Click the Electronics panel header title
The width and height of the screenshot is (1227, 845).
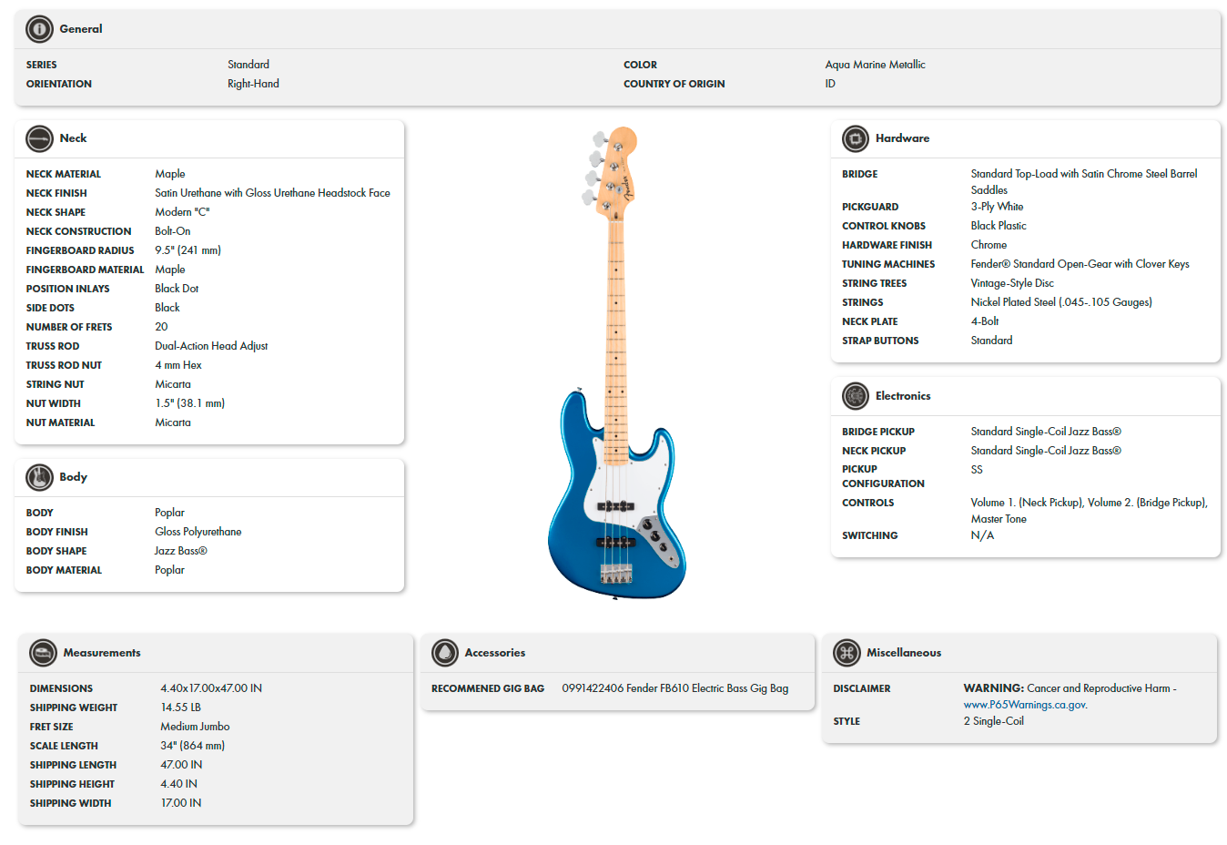[903, 396]
